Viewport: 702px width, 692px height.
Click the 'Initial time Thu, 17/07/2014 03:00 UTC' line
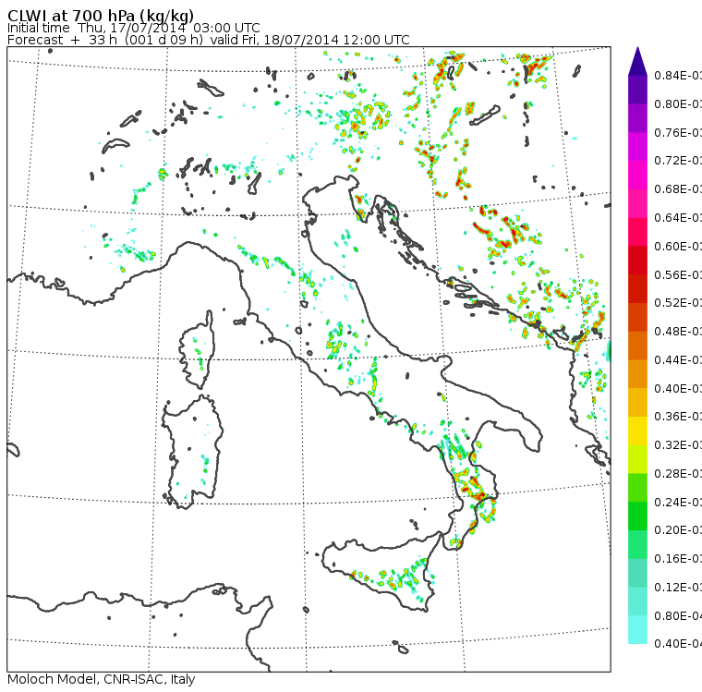pyautogui.click(x=133, y=28)
